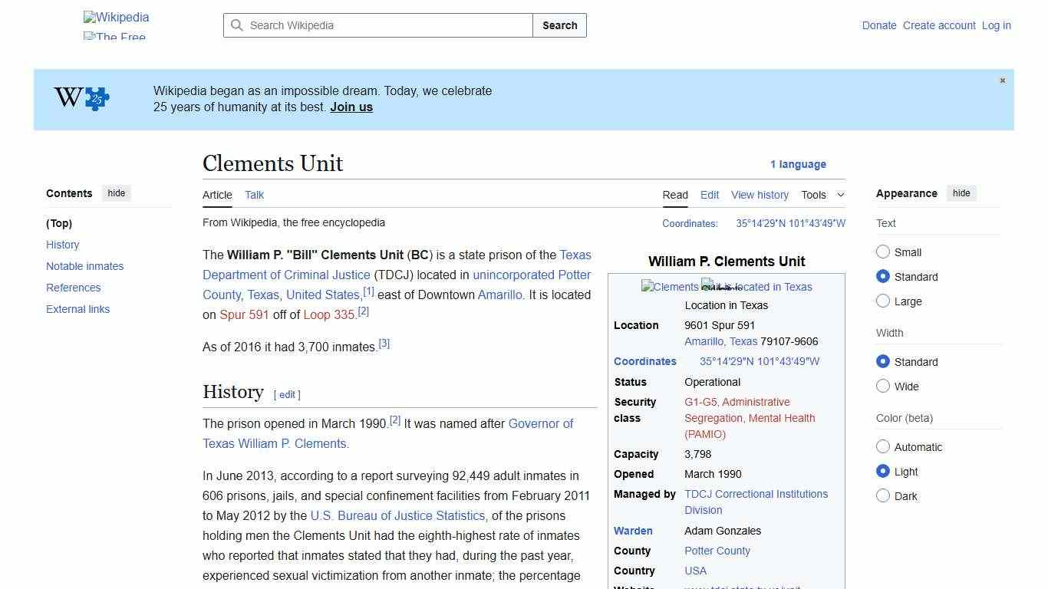Click the magnifying glass search icon
Image resolution: width=1048 pixels, height=589 pixels.
(x=238, y=25)
